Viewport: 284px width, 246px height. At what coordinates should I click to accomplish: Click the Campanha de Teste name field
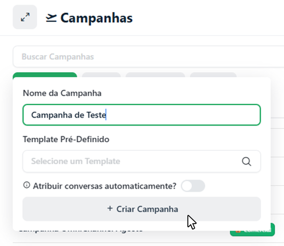pyautogui.click(x=142, y=115)
